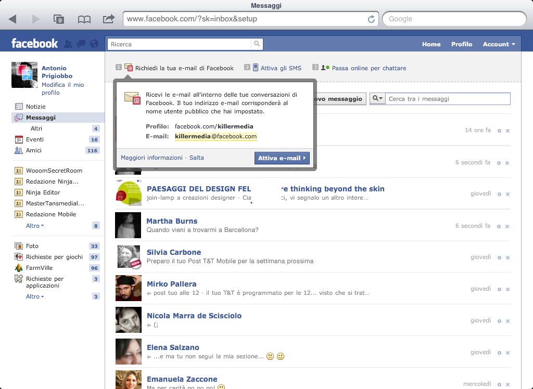
Task: Delete Nicola Marra de Scisciolo conversation
Action: pyautogui.click(x=507, y=321)
